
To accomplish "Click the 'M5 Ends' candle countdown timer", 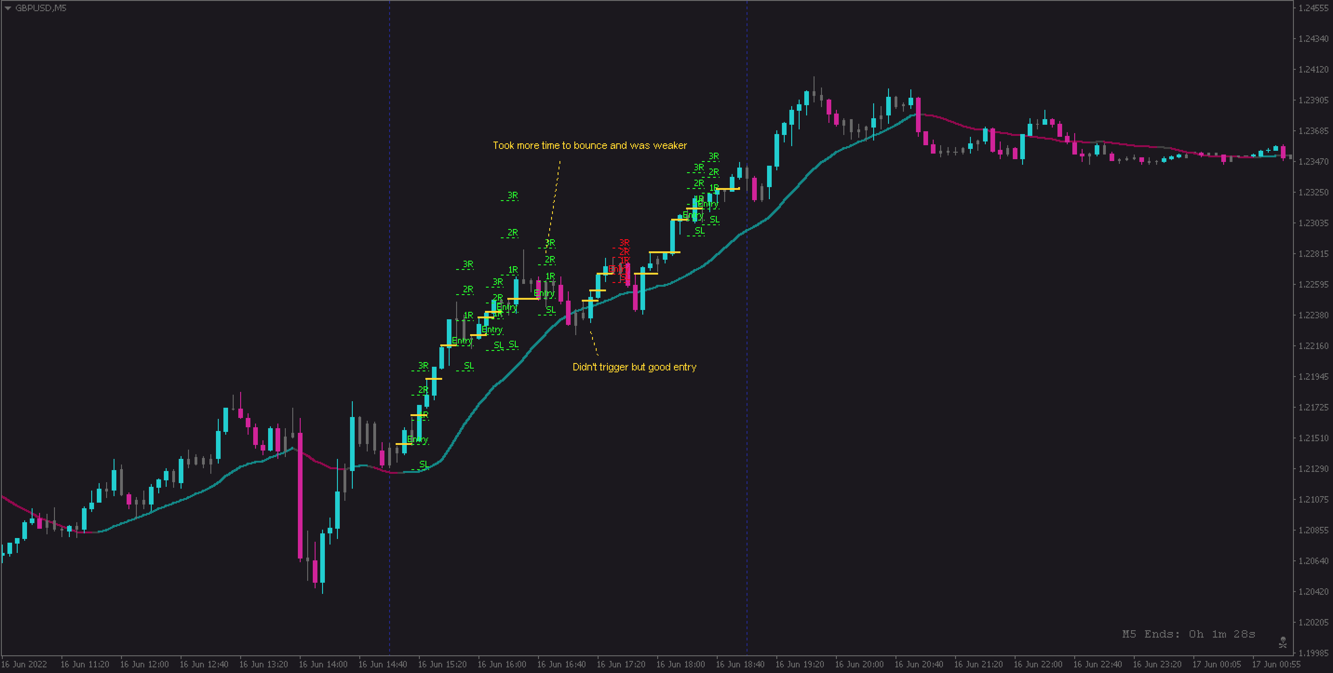I will coord(1188,634).
